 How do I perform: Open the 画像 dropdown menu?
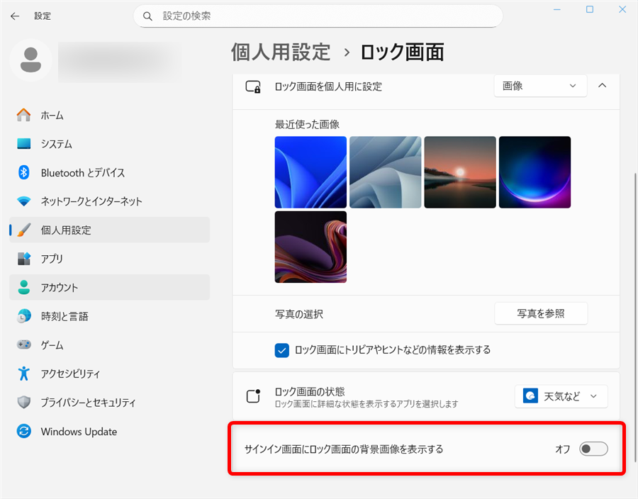tap(540, 85)
